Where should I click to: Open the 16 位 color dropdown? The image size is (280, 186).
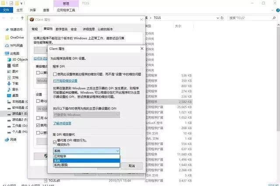click(x=42, y=109)
